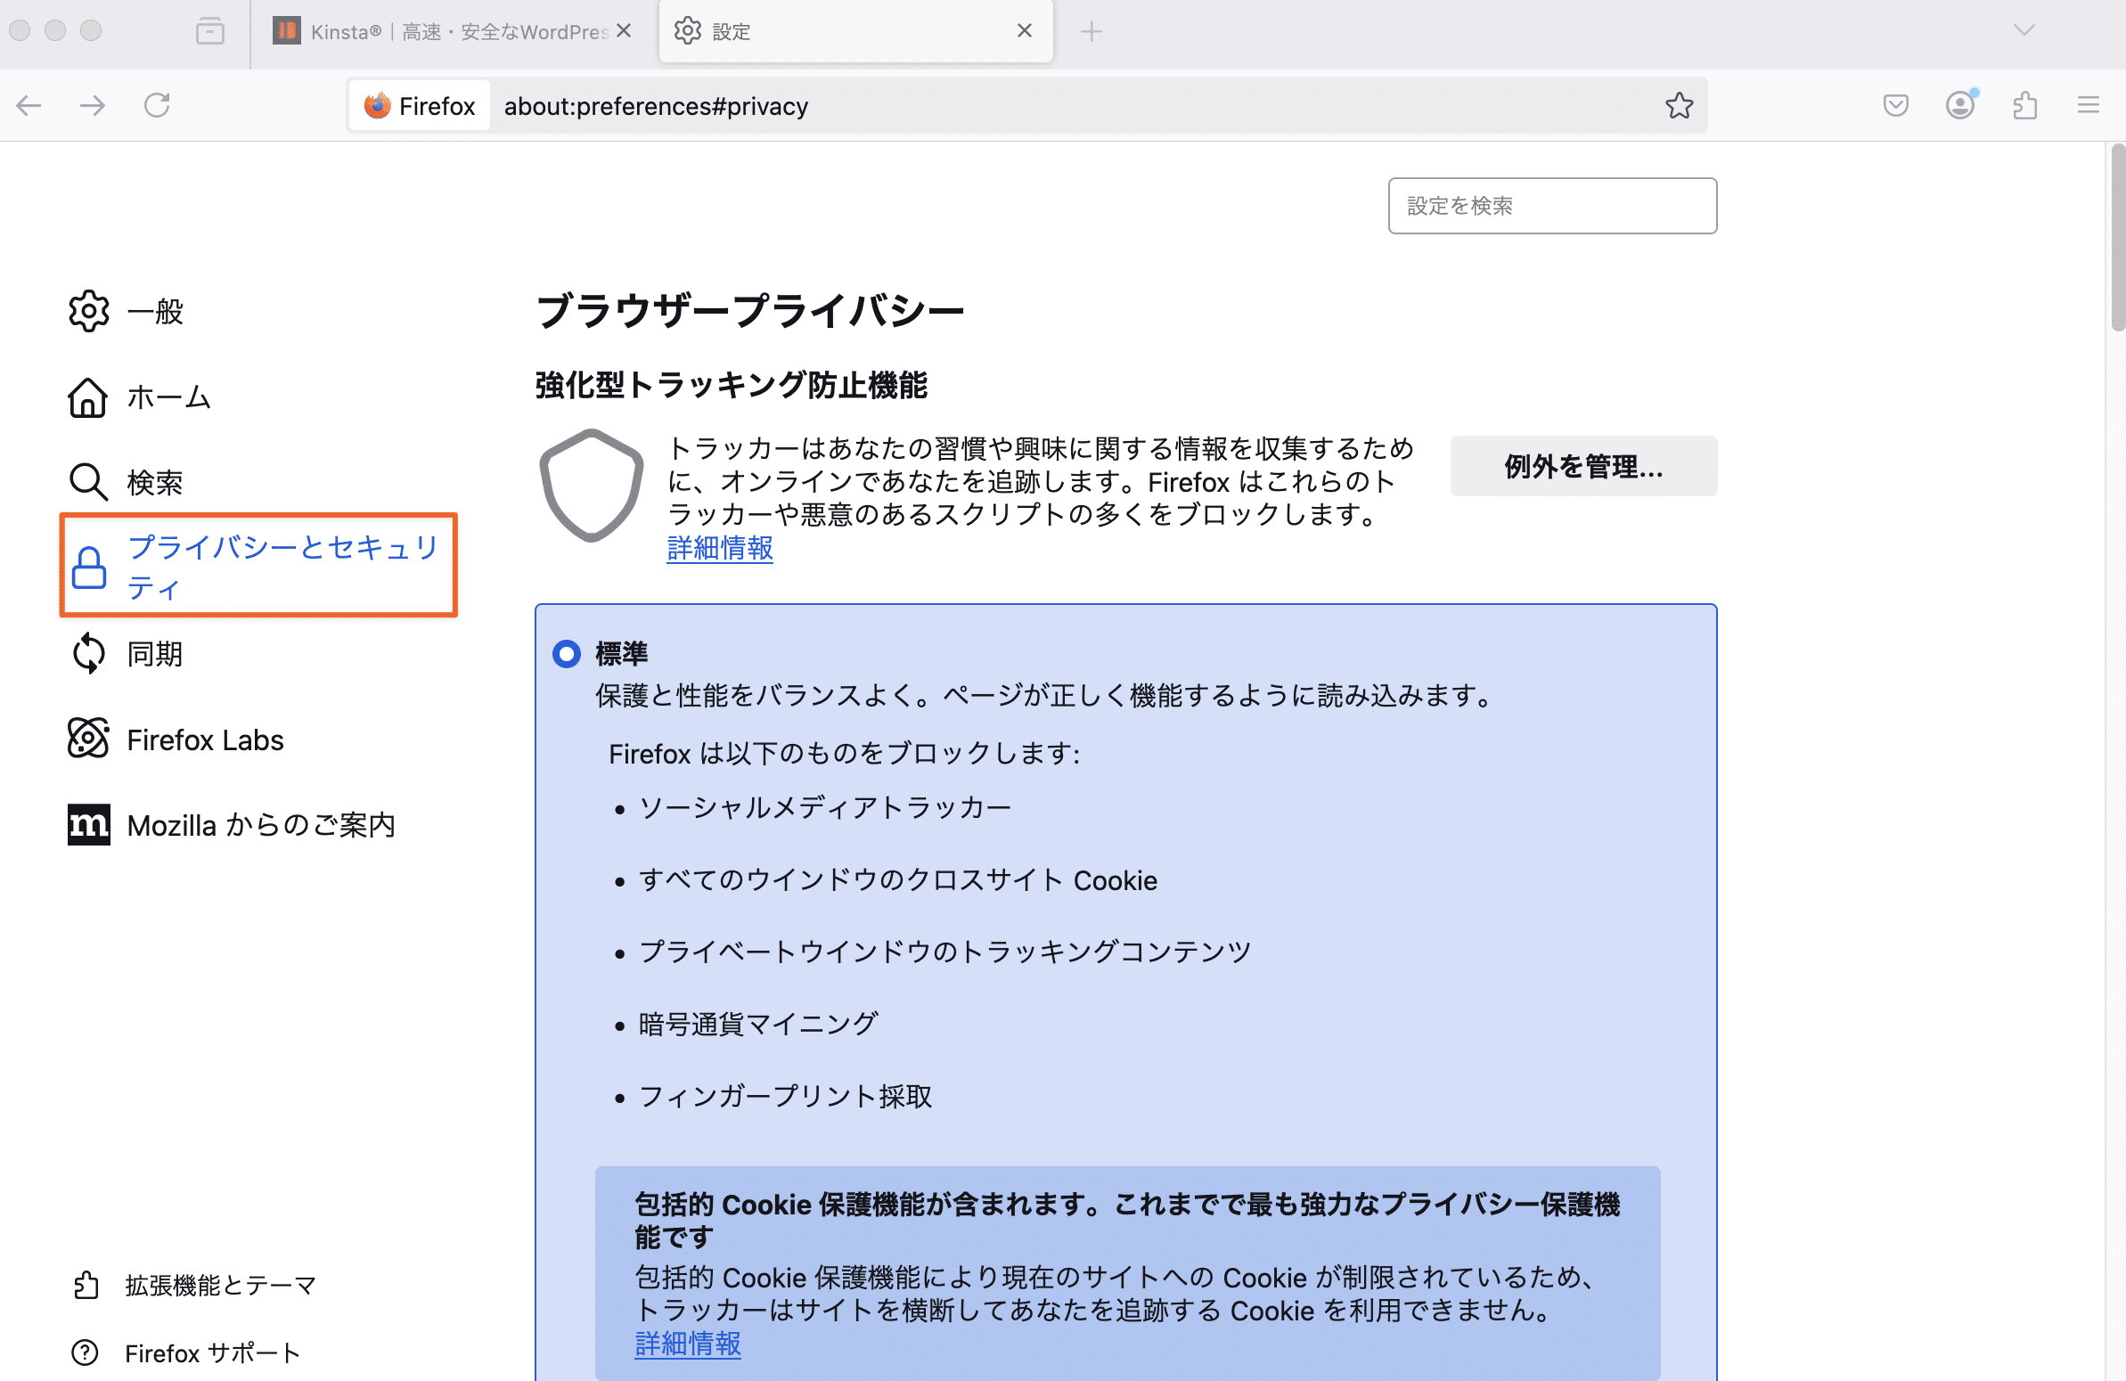Click inside the 設定を検索 search field

(1551, 206)
